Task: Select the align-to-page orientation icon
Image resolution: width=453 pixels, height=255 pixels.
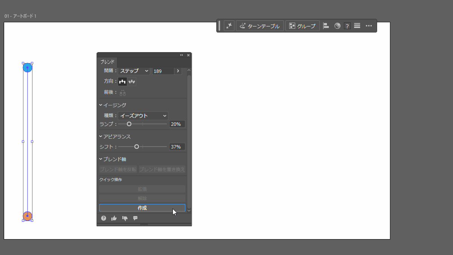Action: click(x=123, y=81)
